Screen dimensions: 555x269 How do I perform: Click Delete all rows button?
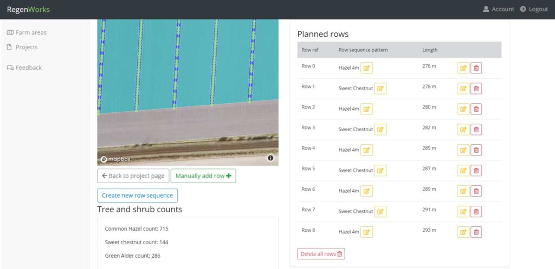[321, 254]
